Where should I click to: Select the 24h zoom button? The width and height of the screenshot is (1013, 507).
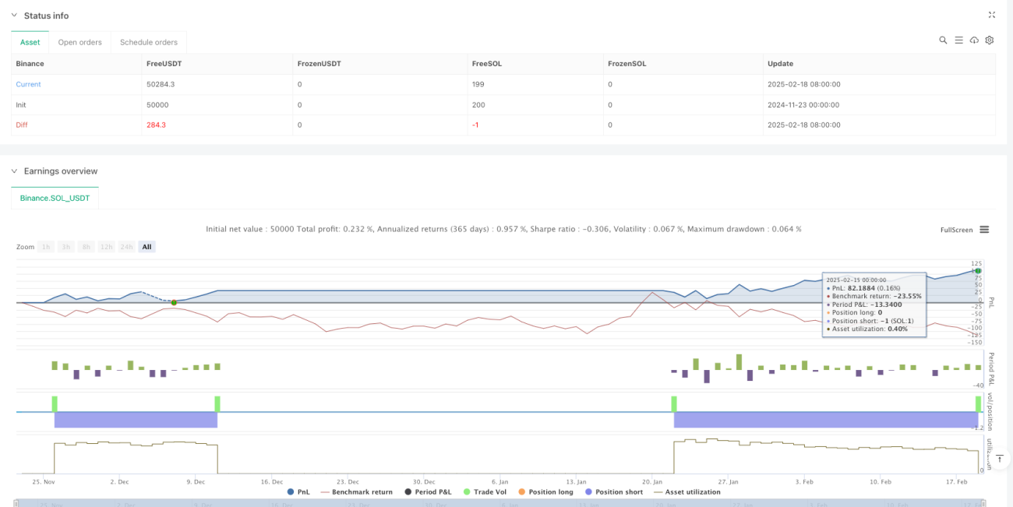tap(128, 247)
